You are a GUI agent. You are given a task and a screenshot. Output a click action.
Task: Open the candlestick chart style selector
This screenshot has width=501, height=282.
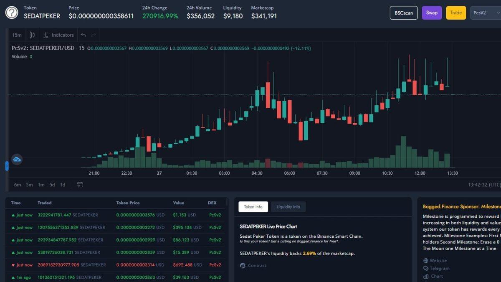[32, 35]
